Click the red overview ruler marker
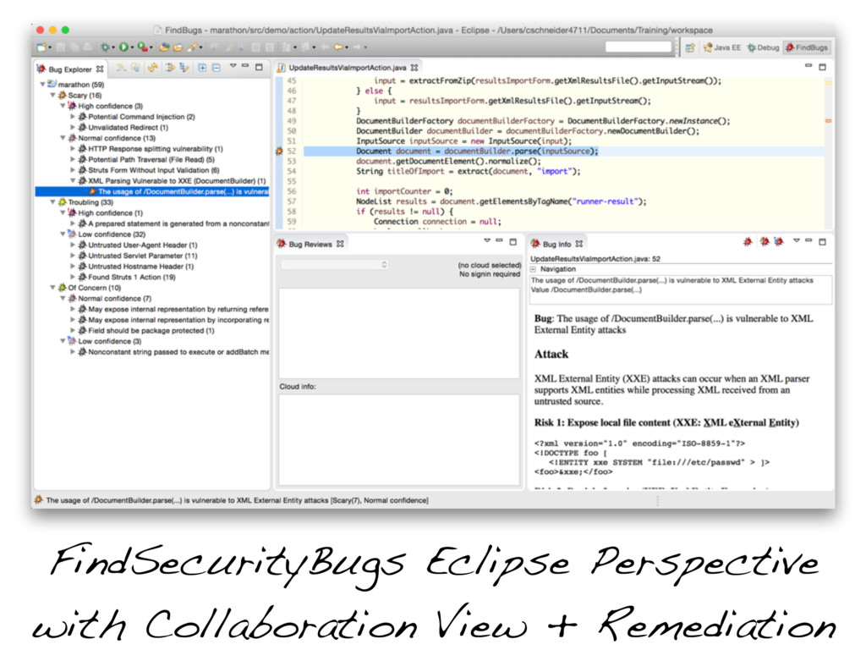Screen dimensions: 866x650 point(829,120)
